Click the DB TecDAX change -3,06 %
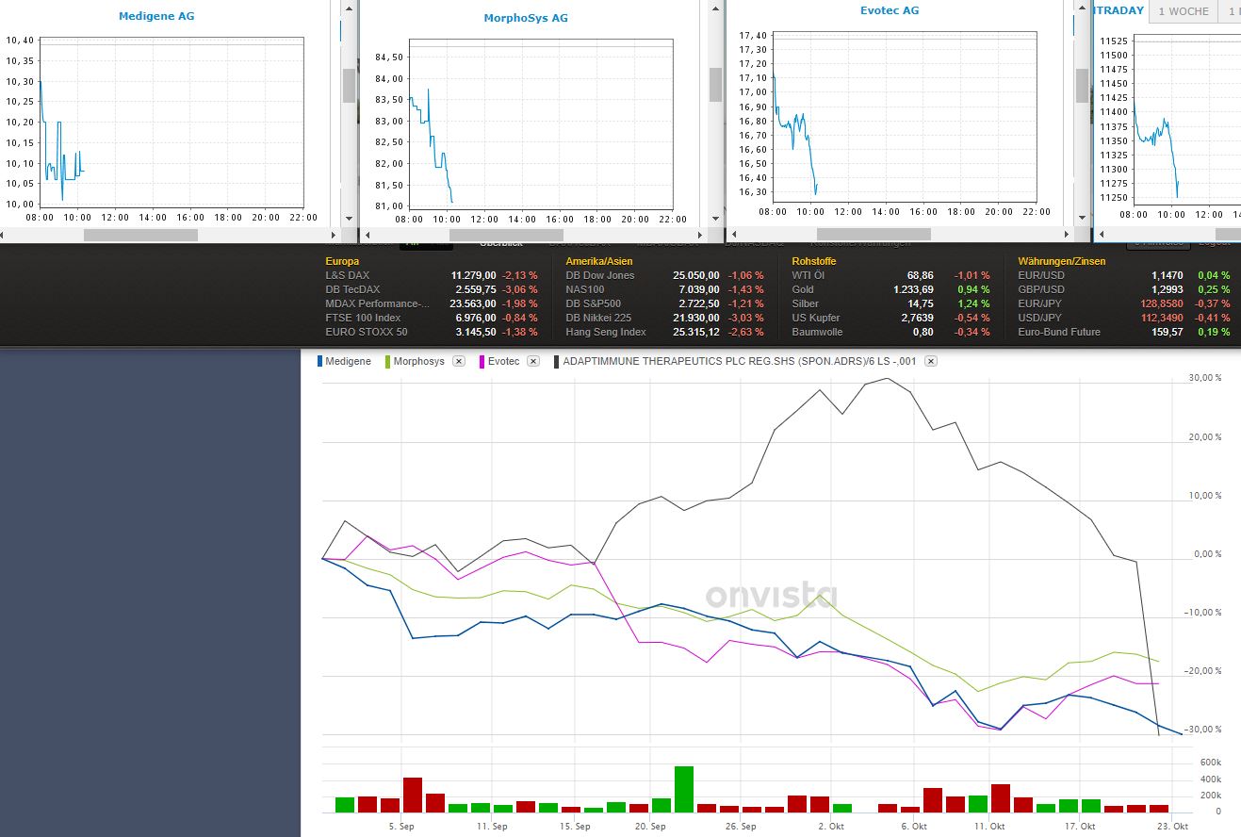Viewport: 1241px width, 837px height. [520, 289]
